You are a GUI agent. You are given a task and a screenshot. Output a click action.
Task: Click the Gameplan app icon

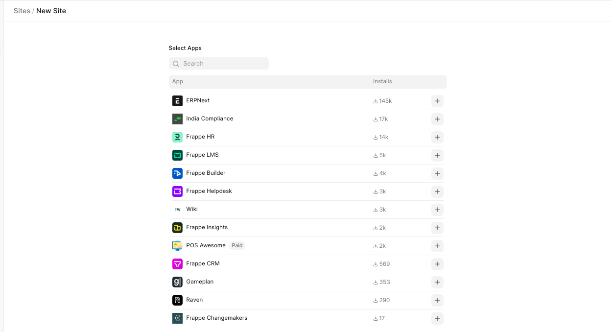pos(177,282)
